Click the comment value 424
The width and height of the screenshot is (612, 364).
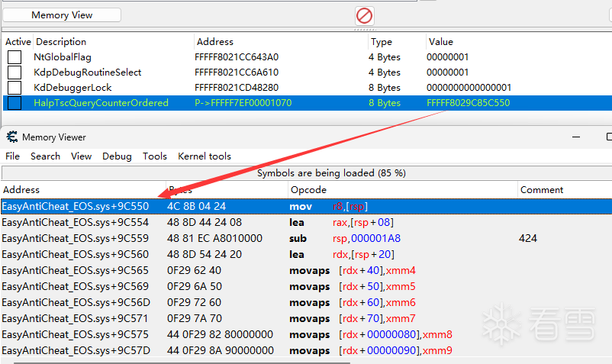tap(528, 238)
